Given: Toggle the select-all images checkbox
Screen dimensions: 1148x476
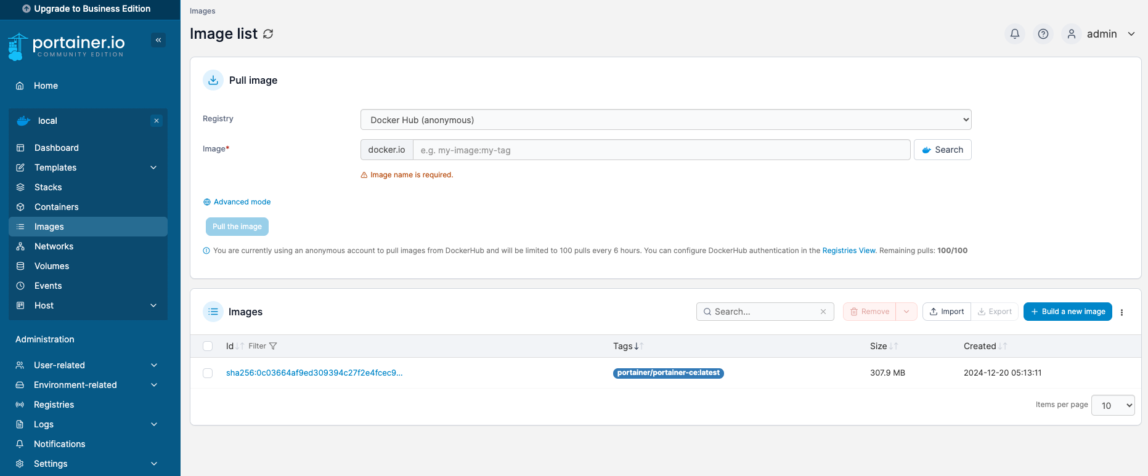Looking at the screenshot, I should pos(208,346).
